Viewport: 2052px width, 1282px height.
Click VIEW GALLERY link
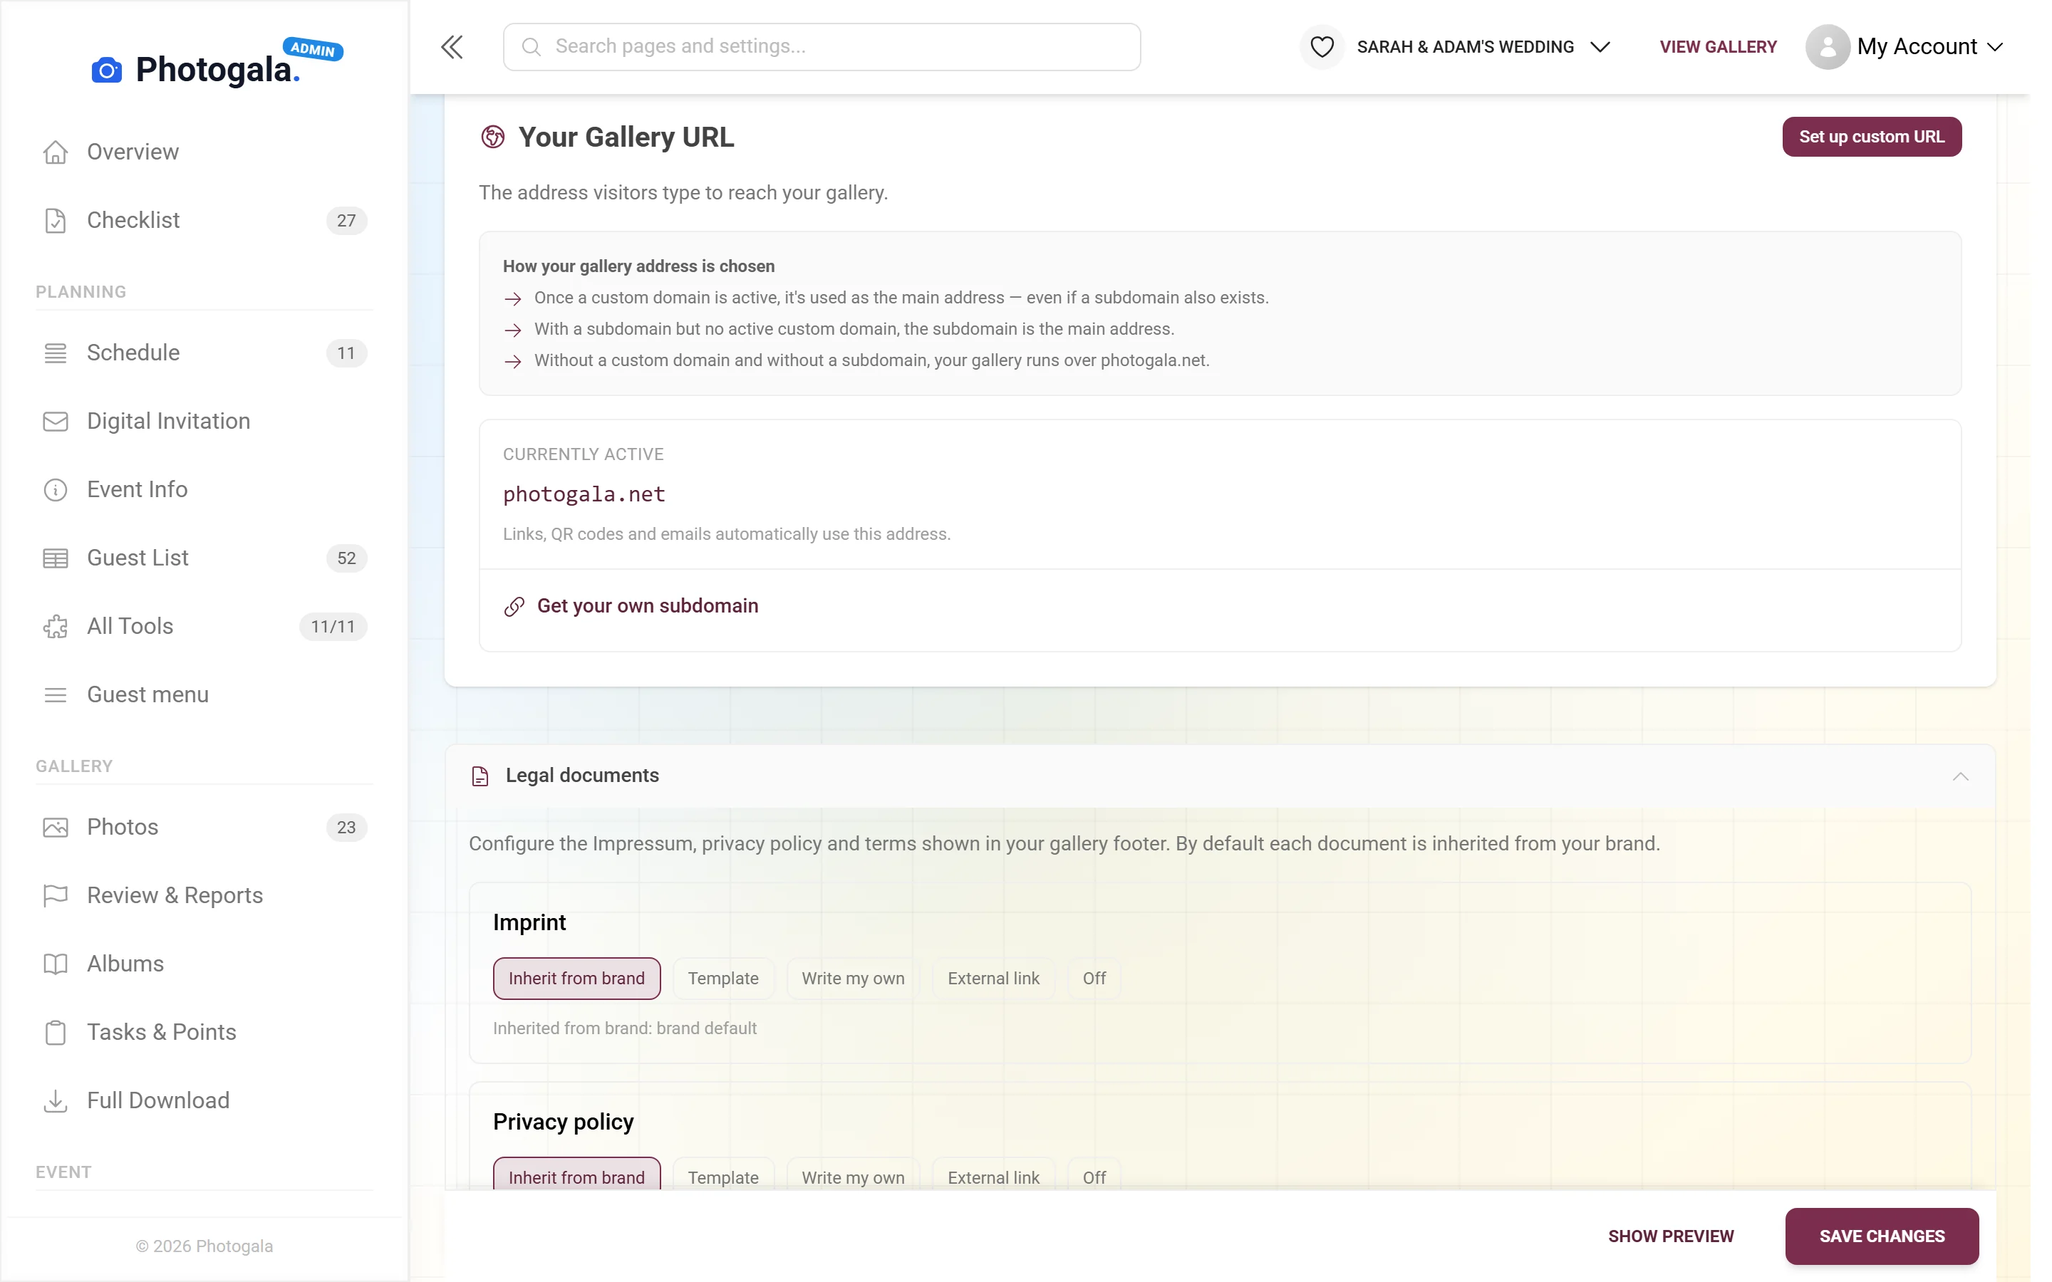coord(1718,46)
